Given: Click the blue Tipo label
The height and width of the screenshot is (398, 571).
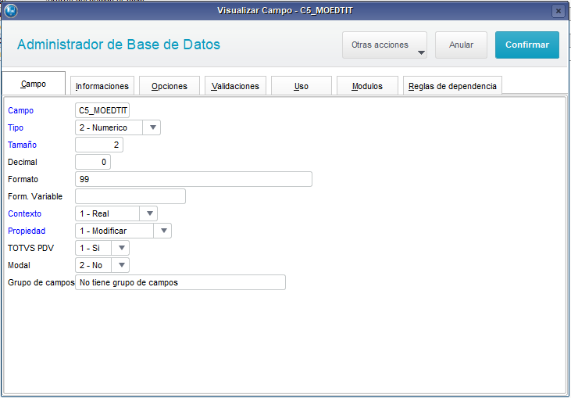Looking at the screenshot, I should [16, 127].
